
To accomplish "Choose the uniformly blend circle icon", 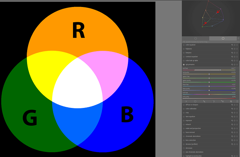I will pos(195,101).
